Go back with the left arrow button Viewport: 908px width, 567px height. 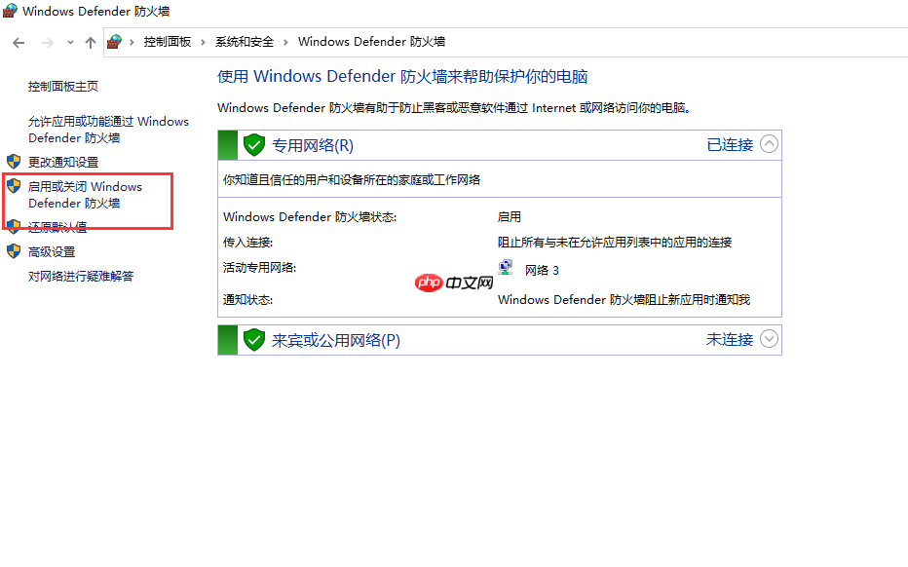point(19,42)
